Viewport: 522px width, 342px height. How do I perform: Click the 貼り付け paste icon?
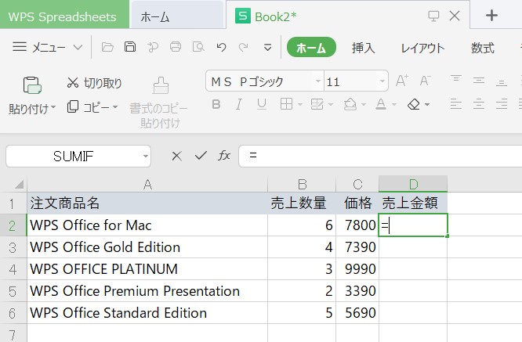pos(32,85)
